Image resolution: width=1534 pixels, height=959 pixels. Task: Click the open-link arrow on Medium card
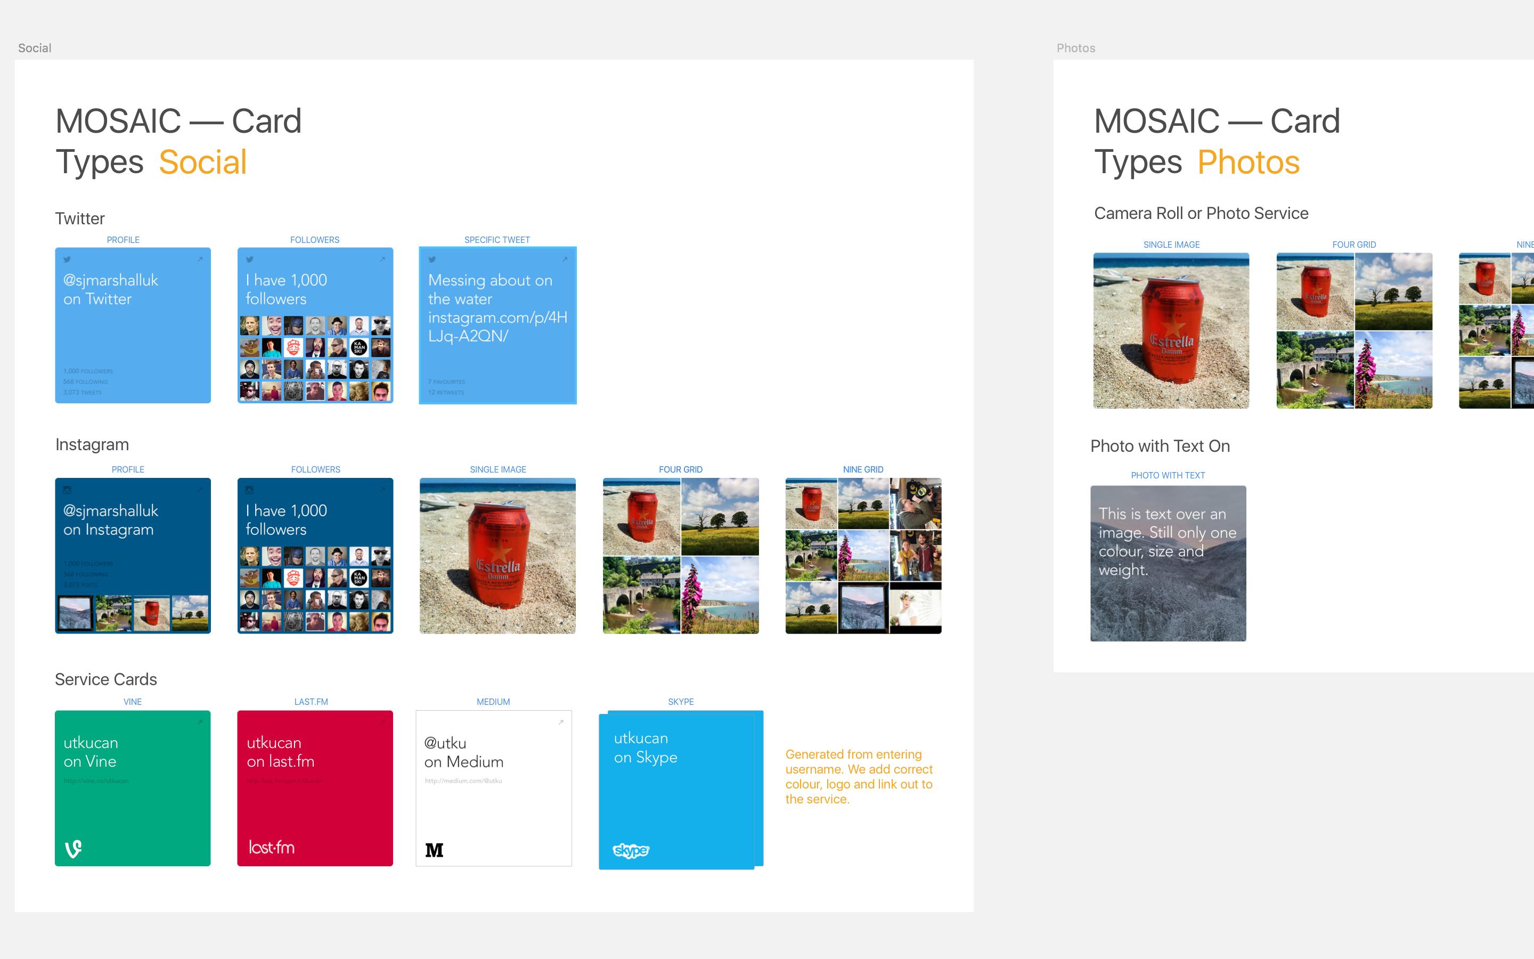click(561, 722)
